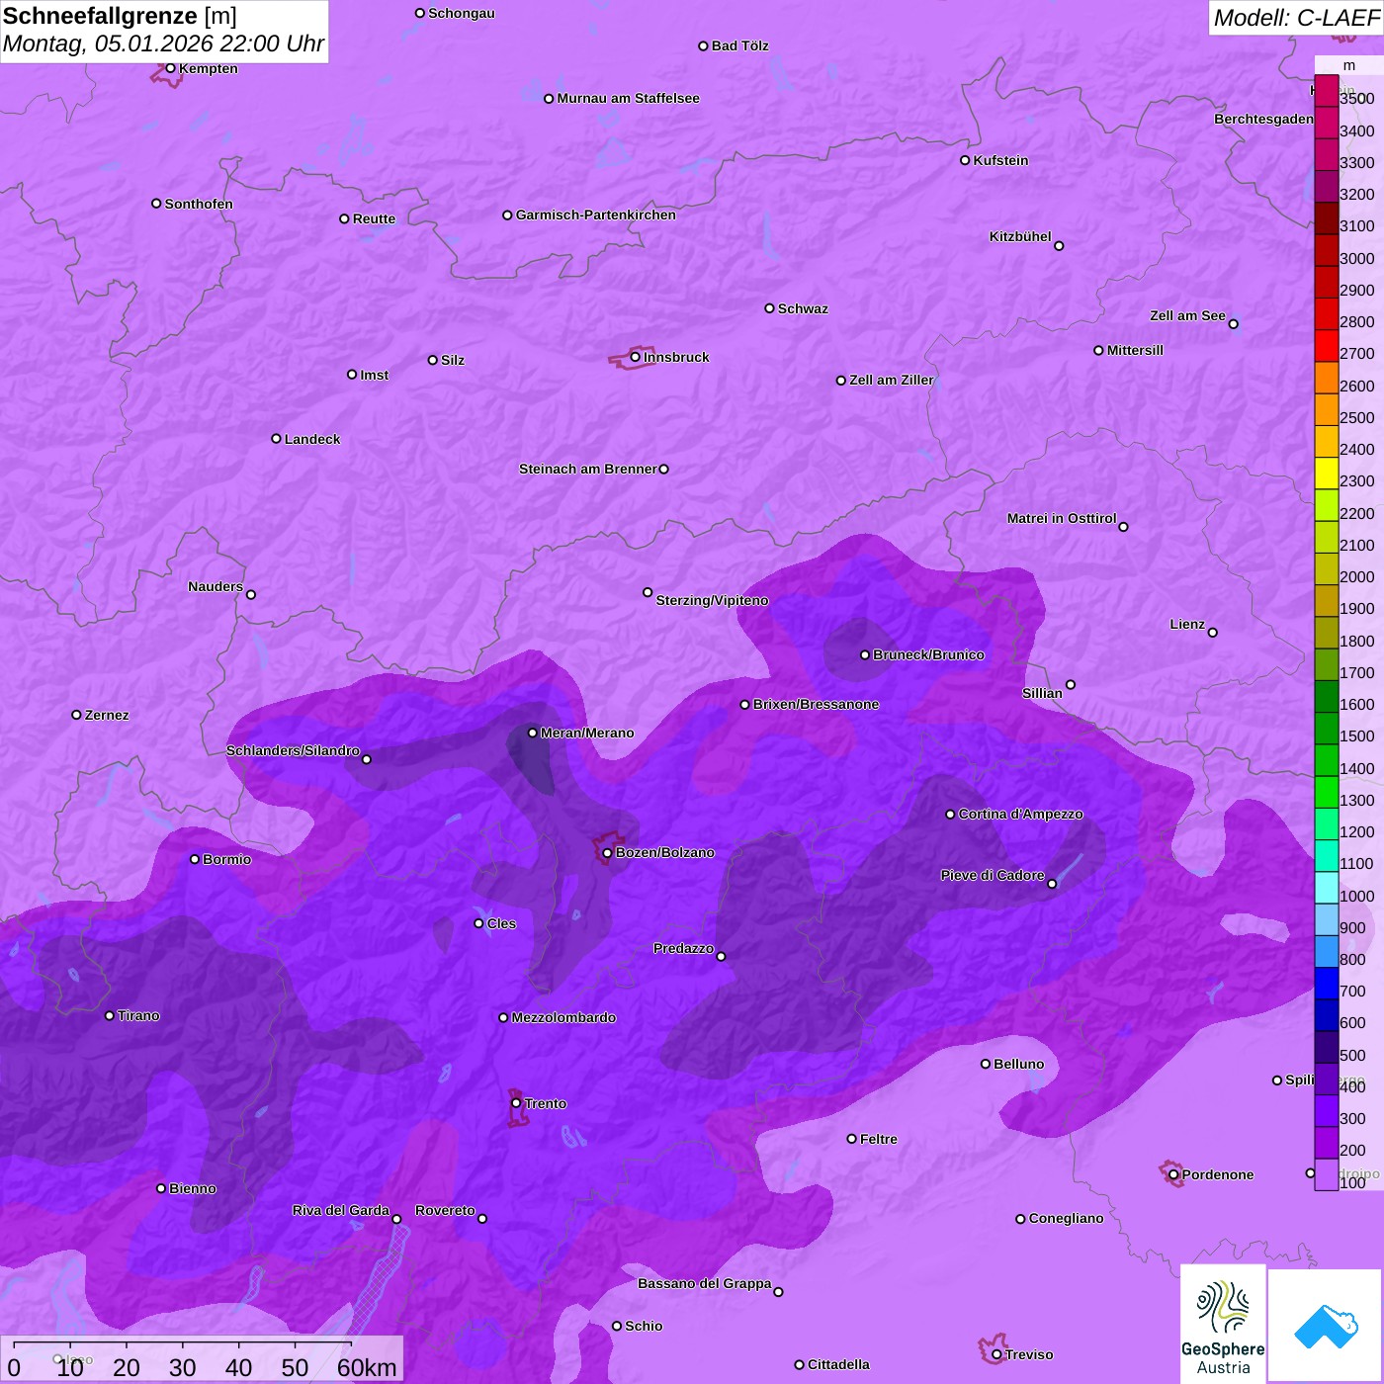Click the Pordenone marker dot
Viewport: 1384px width, 1384px height.
pos(1173,1174)
